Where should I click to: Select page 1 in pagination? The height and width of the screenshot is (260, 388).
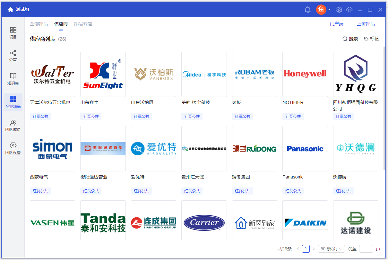[x=306, y=249]
